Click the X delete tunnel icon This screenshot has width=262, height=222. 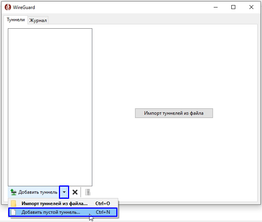[x=75, y=192]
